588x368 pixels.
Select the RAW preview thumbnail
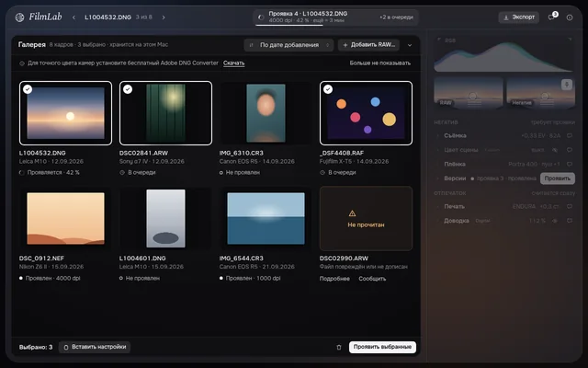pyautogui.click(x=468, y=92)
